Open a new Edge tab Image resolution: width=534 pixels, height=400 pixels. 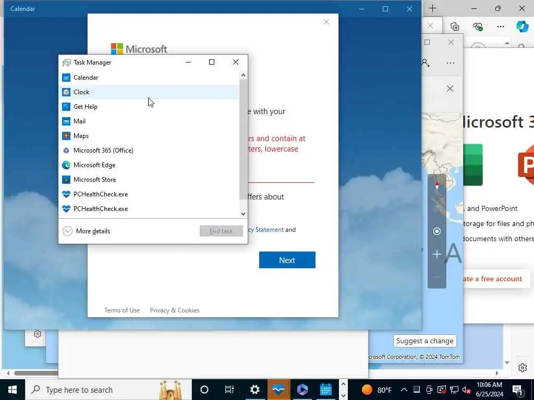432,8
